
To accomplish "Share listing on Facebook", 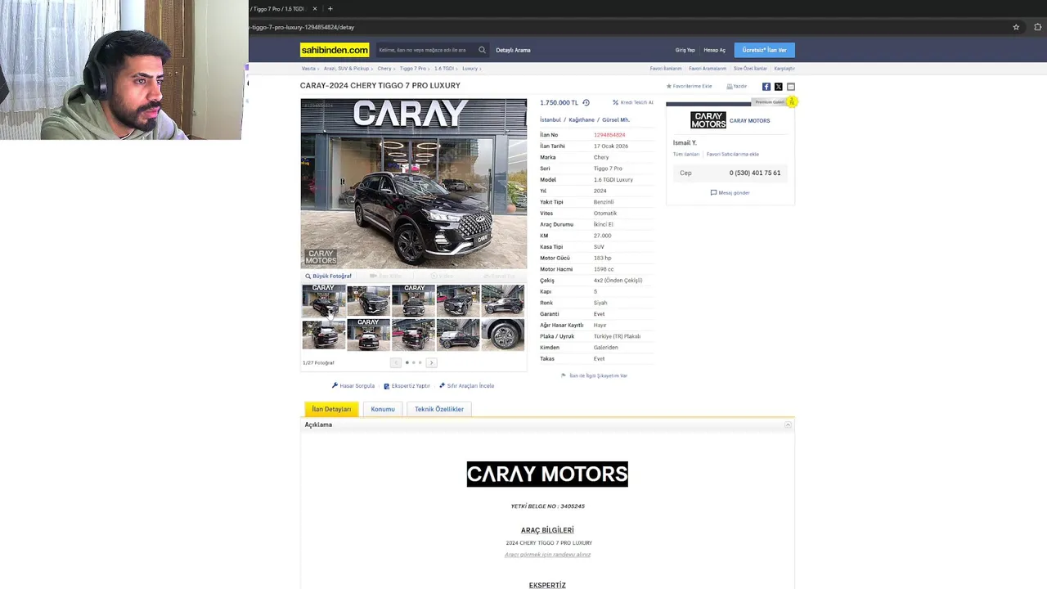I will click(x=766, y=87).
